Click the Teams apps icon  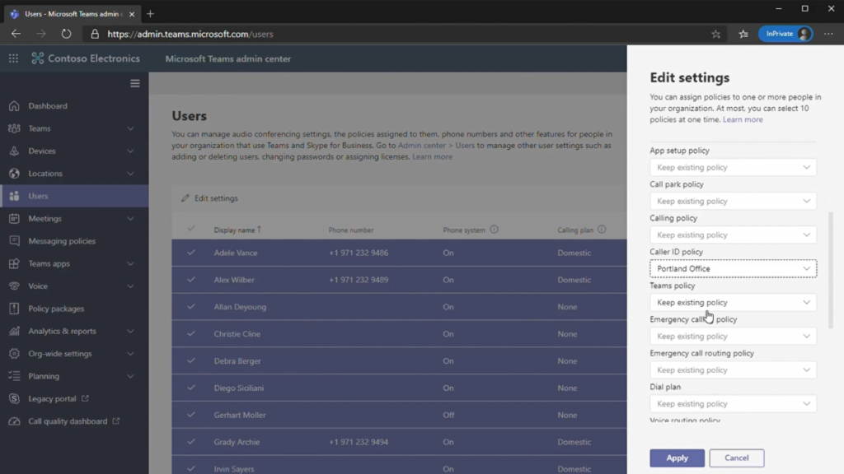click(x=14, y=264)
